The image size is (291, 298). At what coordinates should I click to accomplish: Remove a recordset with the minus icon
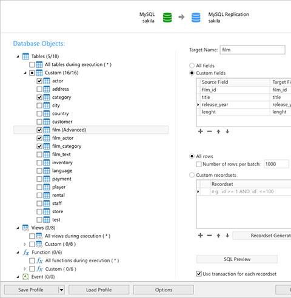pyautogui.click(x=209, y=236)
